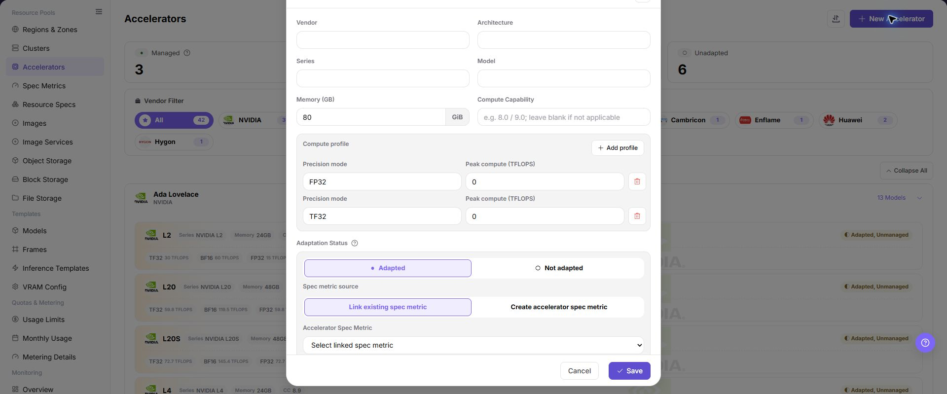Screen dimensions: 947x394
Task: Filter by Enflame vendor
Action: point(774,120)
